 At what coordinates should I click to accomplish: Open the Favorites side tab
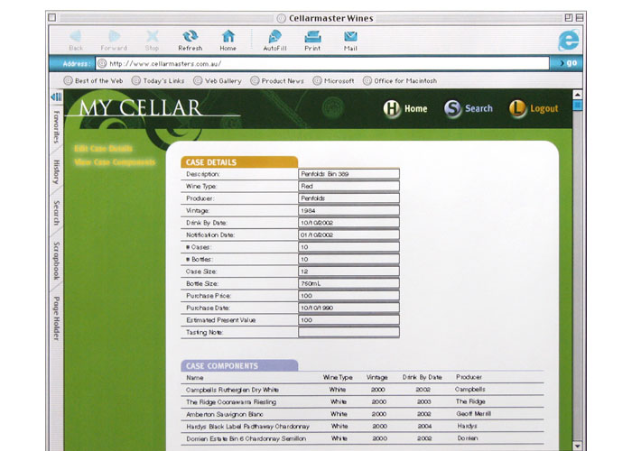click(x=56, y=127)
